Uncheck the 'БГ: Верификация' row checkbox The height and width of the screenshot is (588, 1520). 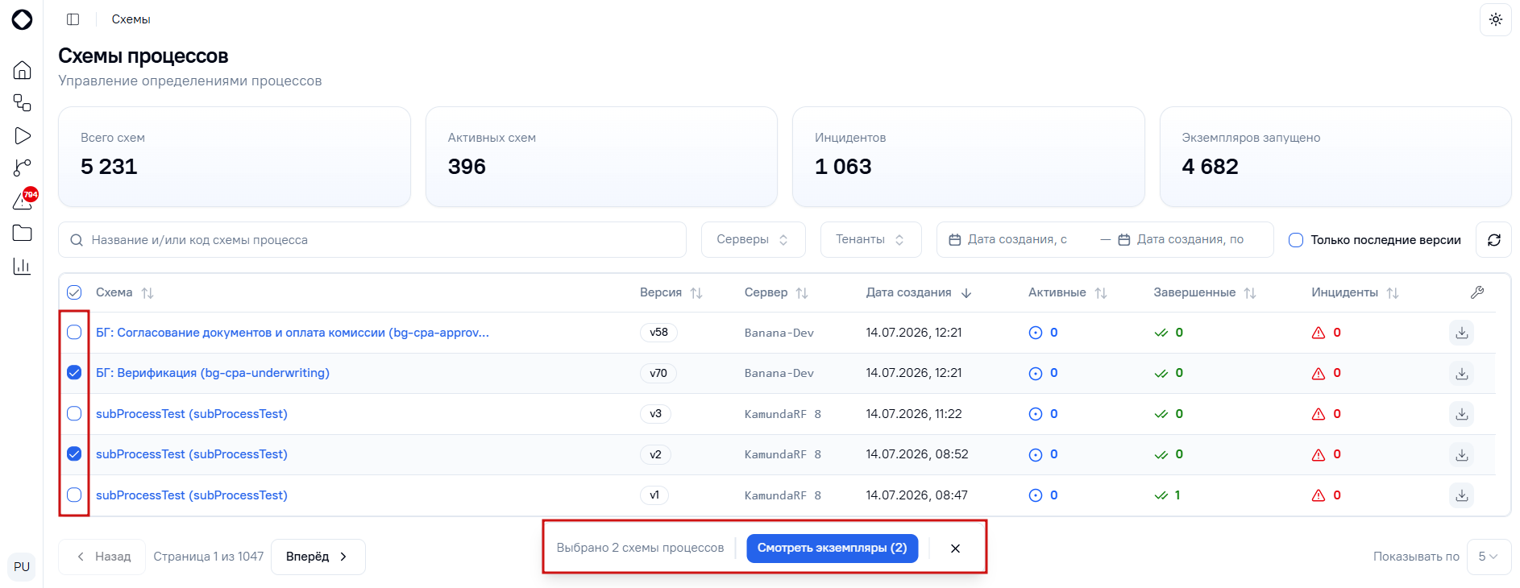tap(74, 373)
